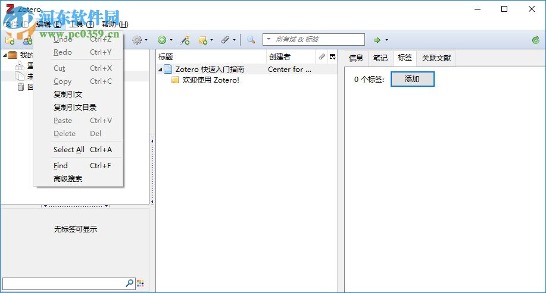The image size is (546, 293).
Task: Open the 编辑 (E) menu
Action: click(x=49, y=24)
